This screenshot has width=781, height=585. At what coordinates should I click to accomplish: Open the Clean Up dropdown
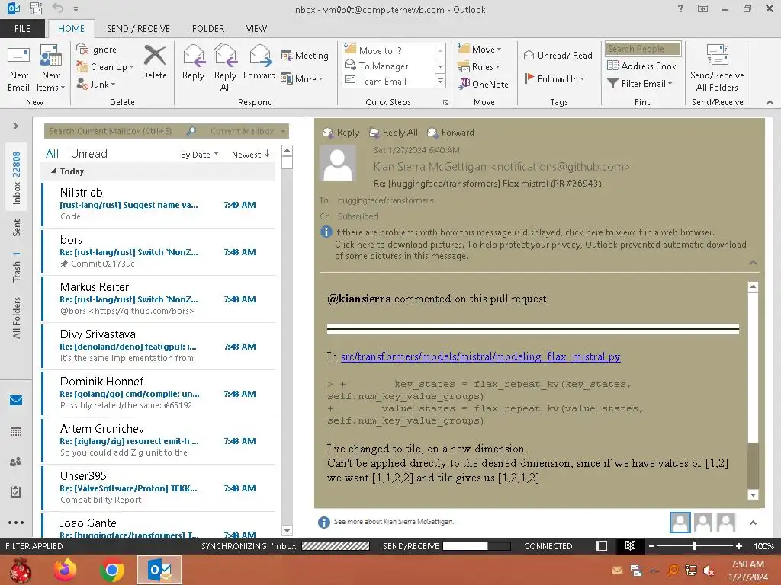105,67
